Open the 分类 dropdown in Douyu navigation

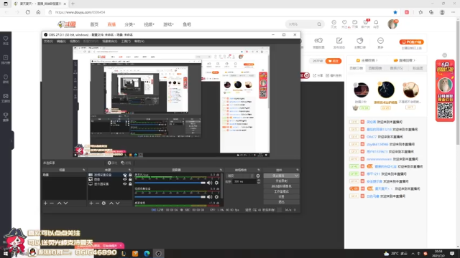(129, 24)
